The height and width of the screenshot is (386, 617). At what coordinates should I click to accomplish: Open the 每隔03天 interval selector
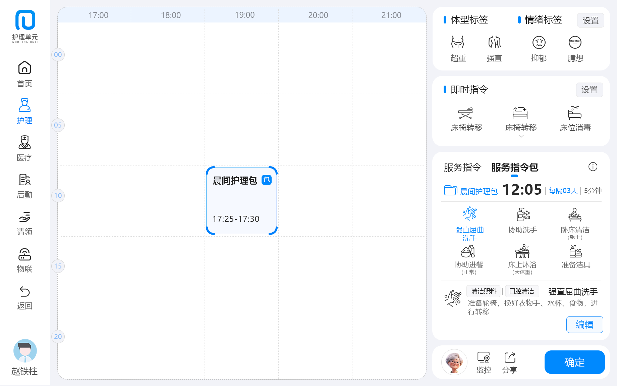(563, 191)
